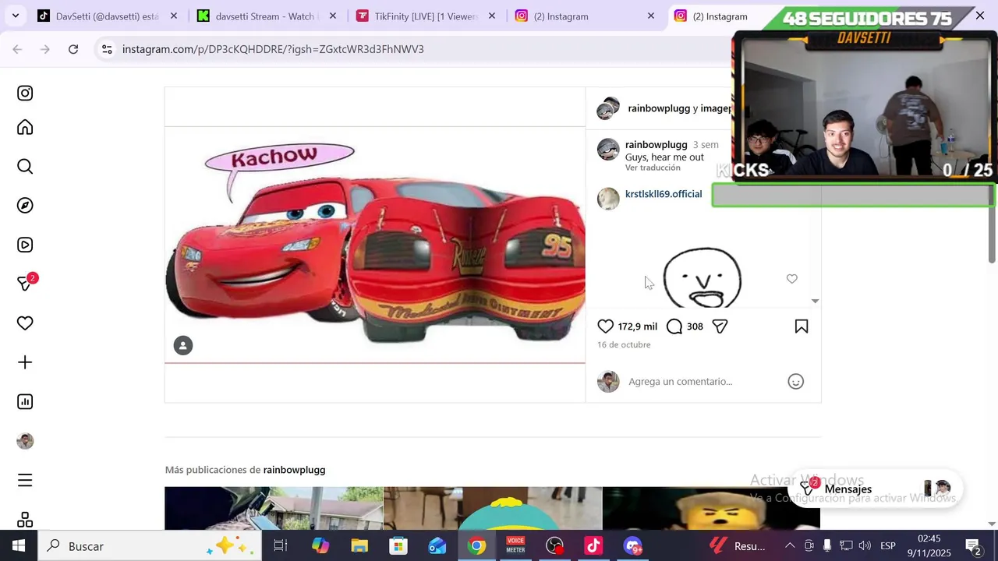Open Voicemeeter from the taskbar
998x561 pixels.
click(515, 546)
